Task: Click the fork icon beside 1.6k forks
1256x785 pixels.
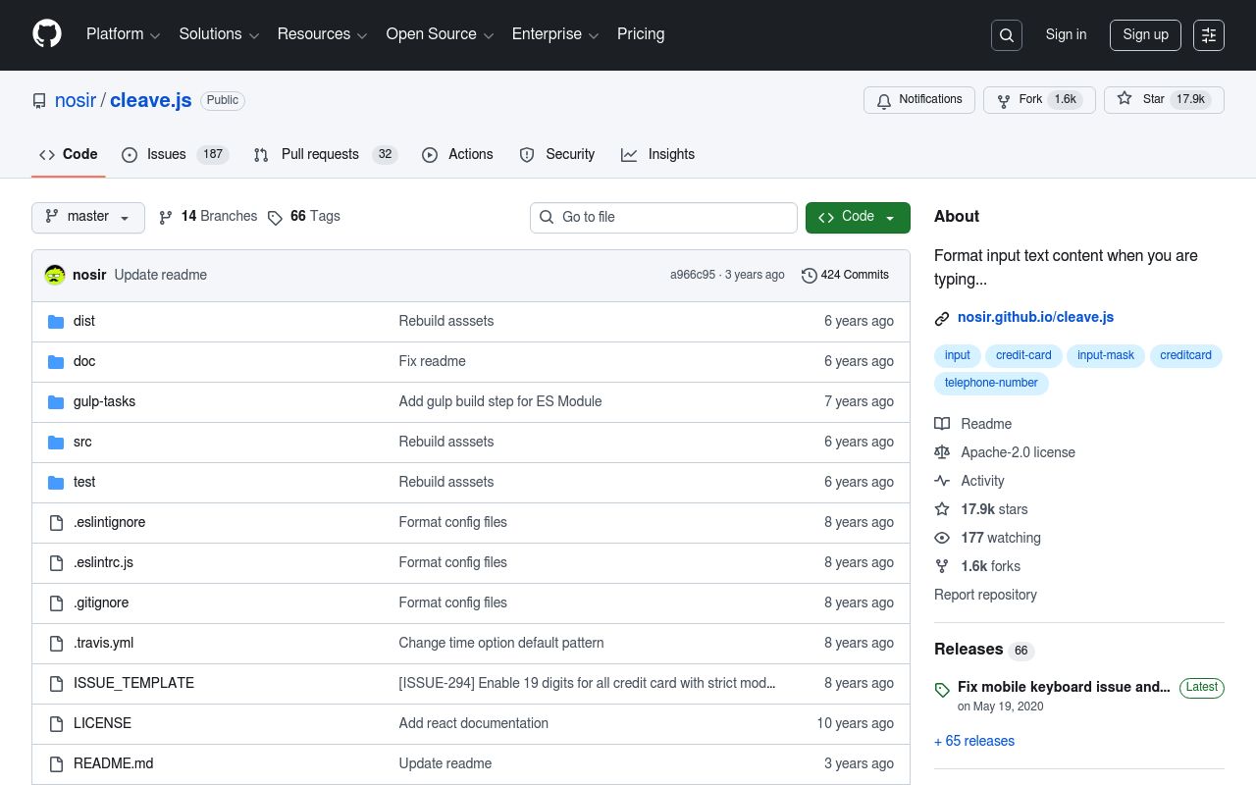Action: (x=942, y=566)
